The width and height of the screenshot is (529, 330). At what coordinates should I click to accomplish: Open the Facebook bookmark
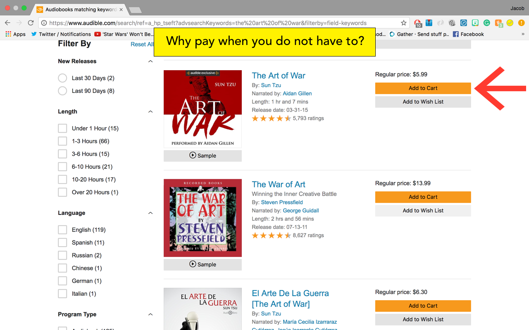[x=468, y=34]
